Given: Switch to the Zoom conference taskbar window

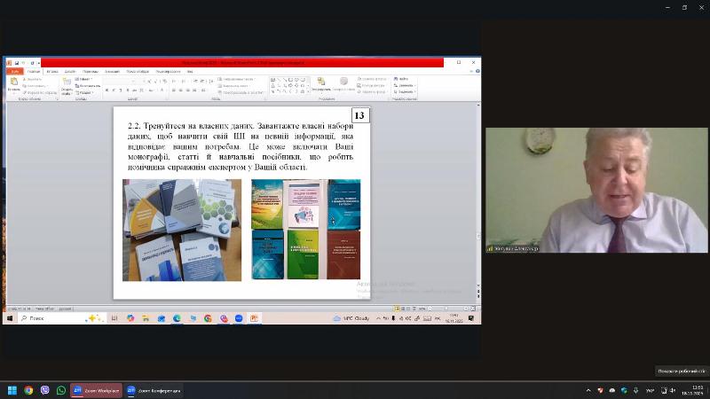Looking at the screenshot, I should (154, 389).
